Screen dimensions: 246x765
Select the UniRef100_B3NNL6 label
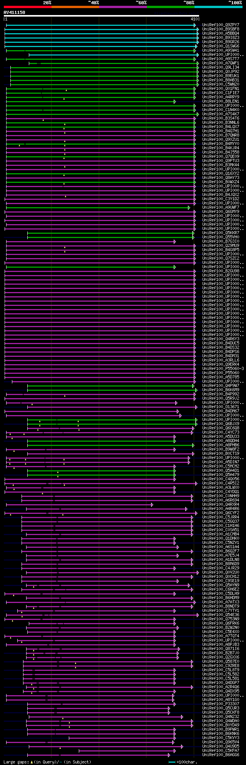click(221, 123)
